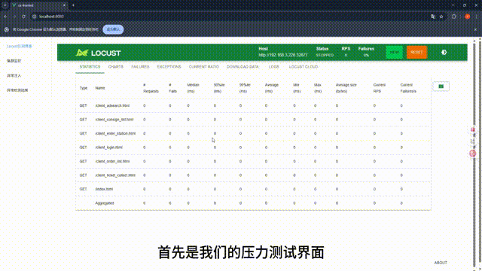
Task: Toggle the dark mode icon in Locust header
Action: coord(444,52)
